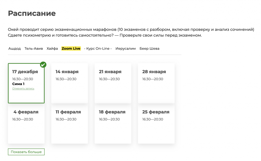Screen dimensions: 261x161
Task: Choose the 4 февраля session card
Action: coord(26,124)
